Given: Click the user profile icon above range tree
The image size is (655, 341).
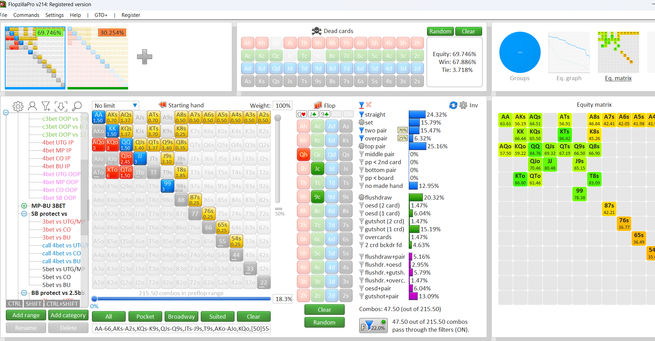Looking at the screenshot, I should pyautogui.click(x=32, y=106).
